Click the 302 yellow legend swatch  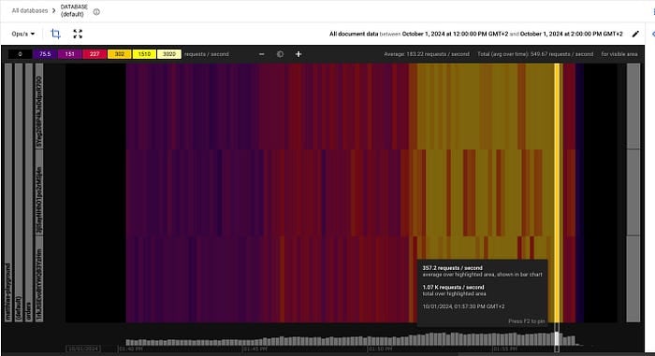tap(120, 54)
